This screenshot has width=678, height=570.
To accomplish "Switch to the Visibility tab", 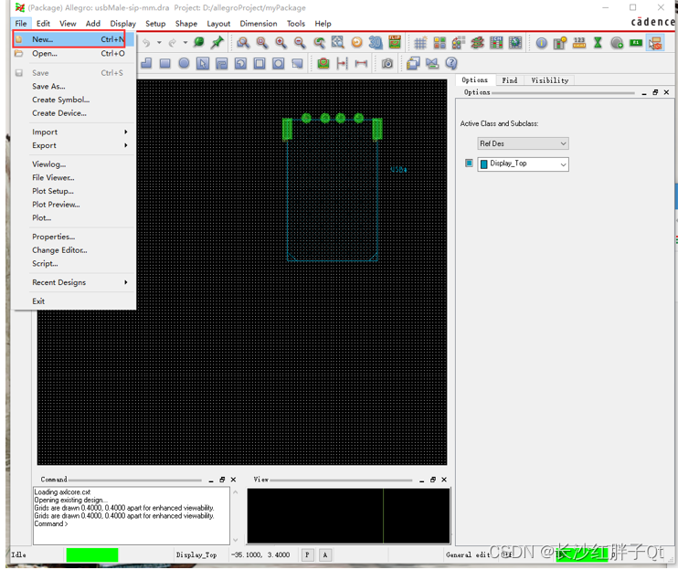I will click(549, 80).
